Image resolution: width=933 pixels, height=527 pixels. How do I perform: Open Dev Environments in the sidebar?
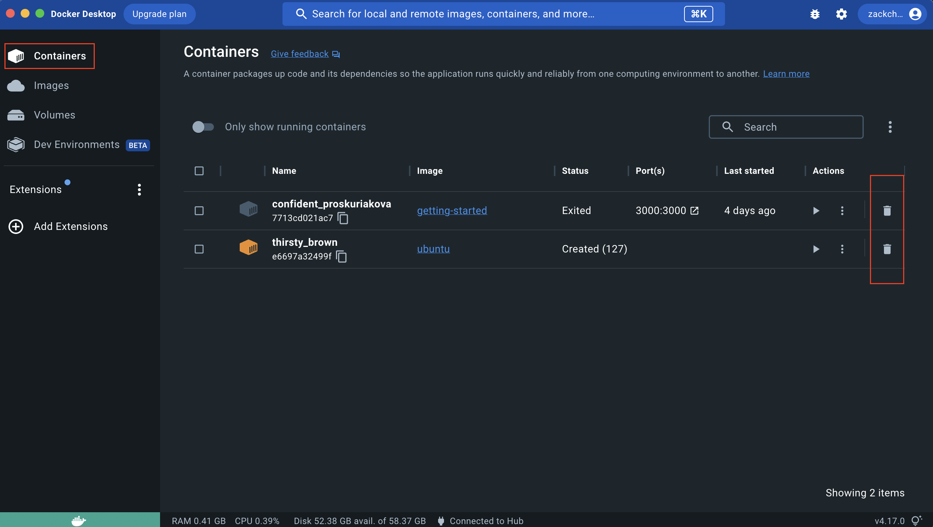click(78, 145)
